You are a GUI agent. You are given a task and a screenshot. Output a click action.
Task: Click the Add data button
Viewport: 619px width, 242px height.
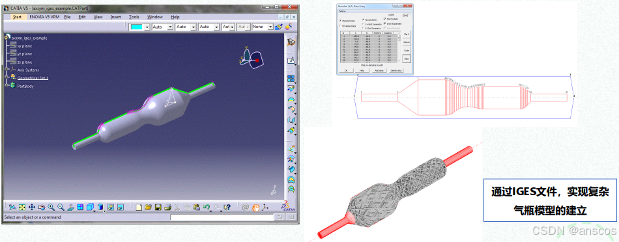coord(379,70)
